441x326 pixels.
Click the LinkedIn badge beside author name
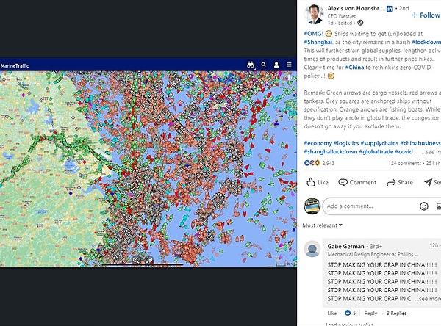tap(390, 9)
